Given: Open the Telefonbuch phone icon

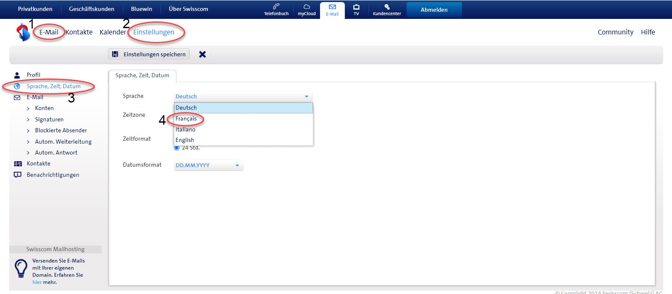Looking at the screenshot, I should [x=276, y=7].
